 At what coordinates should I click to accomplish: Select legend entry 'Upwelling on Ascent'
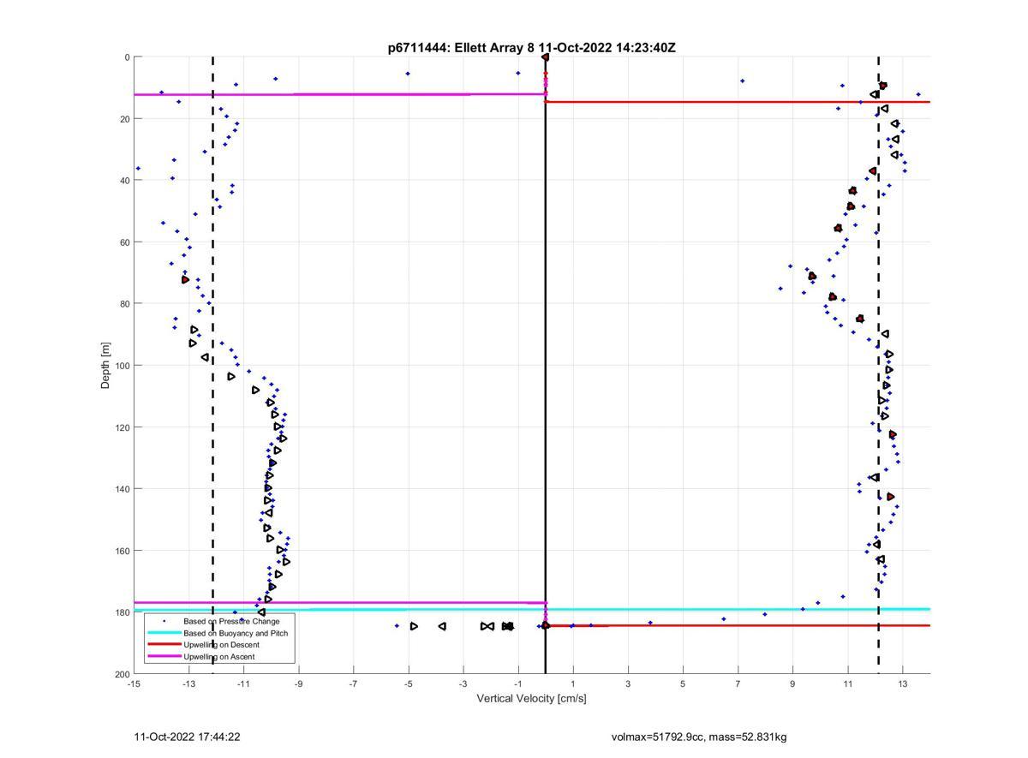pyautogui.click(x=218, y=657)
